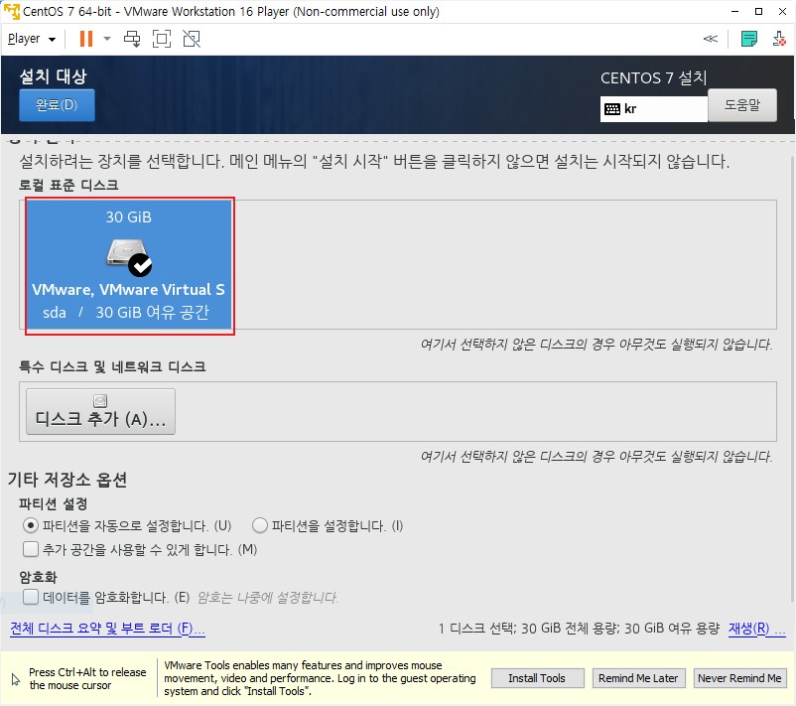This screenshot has width=796, height=706.
Task: Click 'CENTOS 7 설치' title text
Action: tap(653, 77)
